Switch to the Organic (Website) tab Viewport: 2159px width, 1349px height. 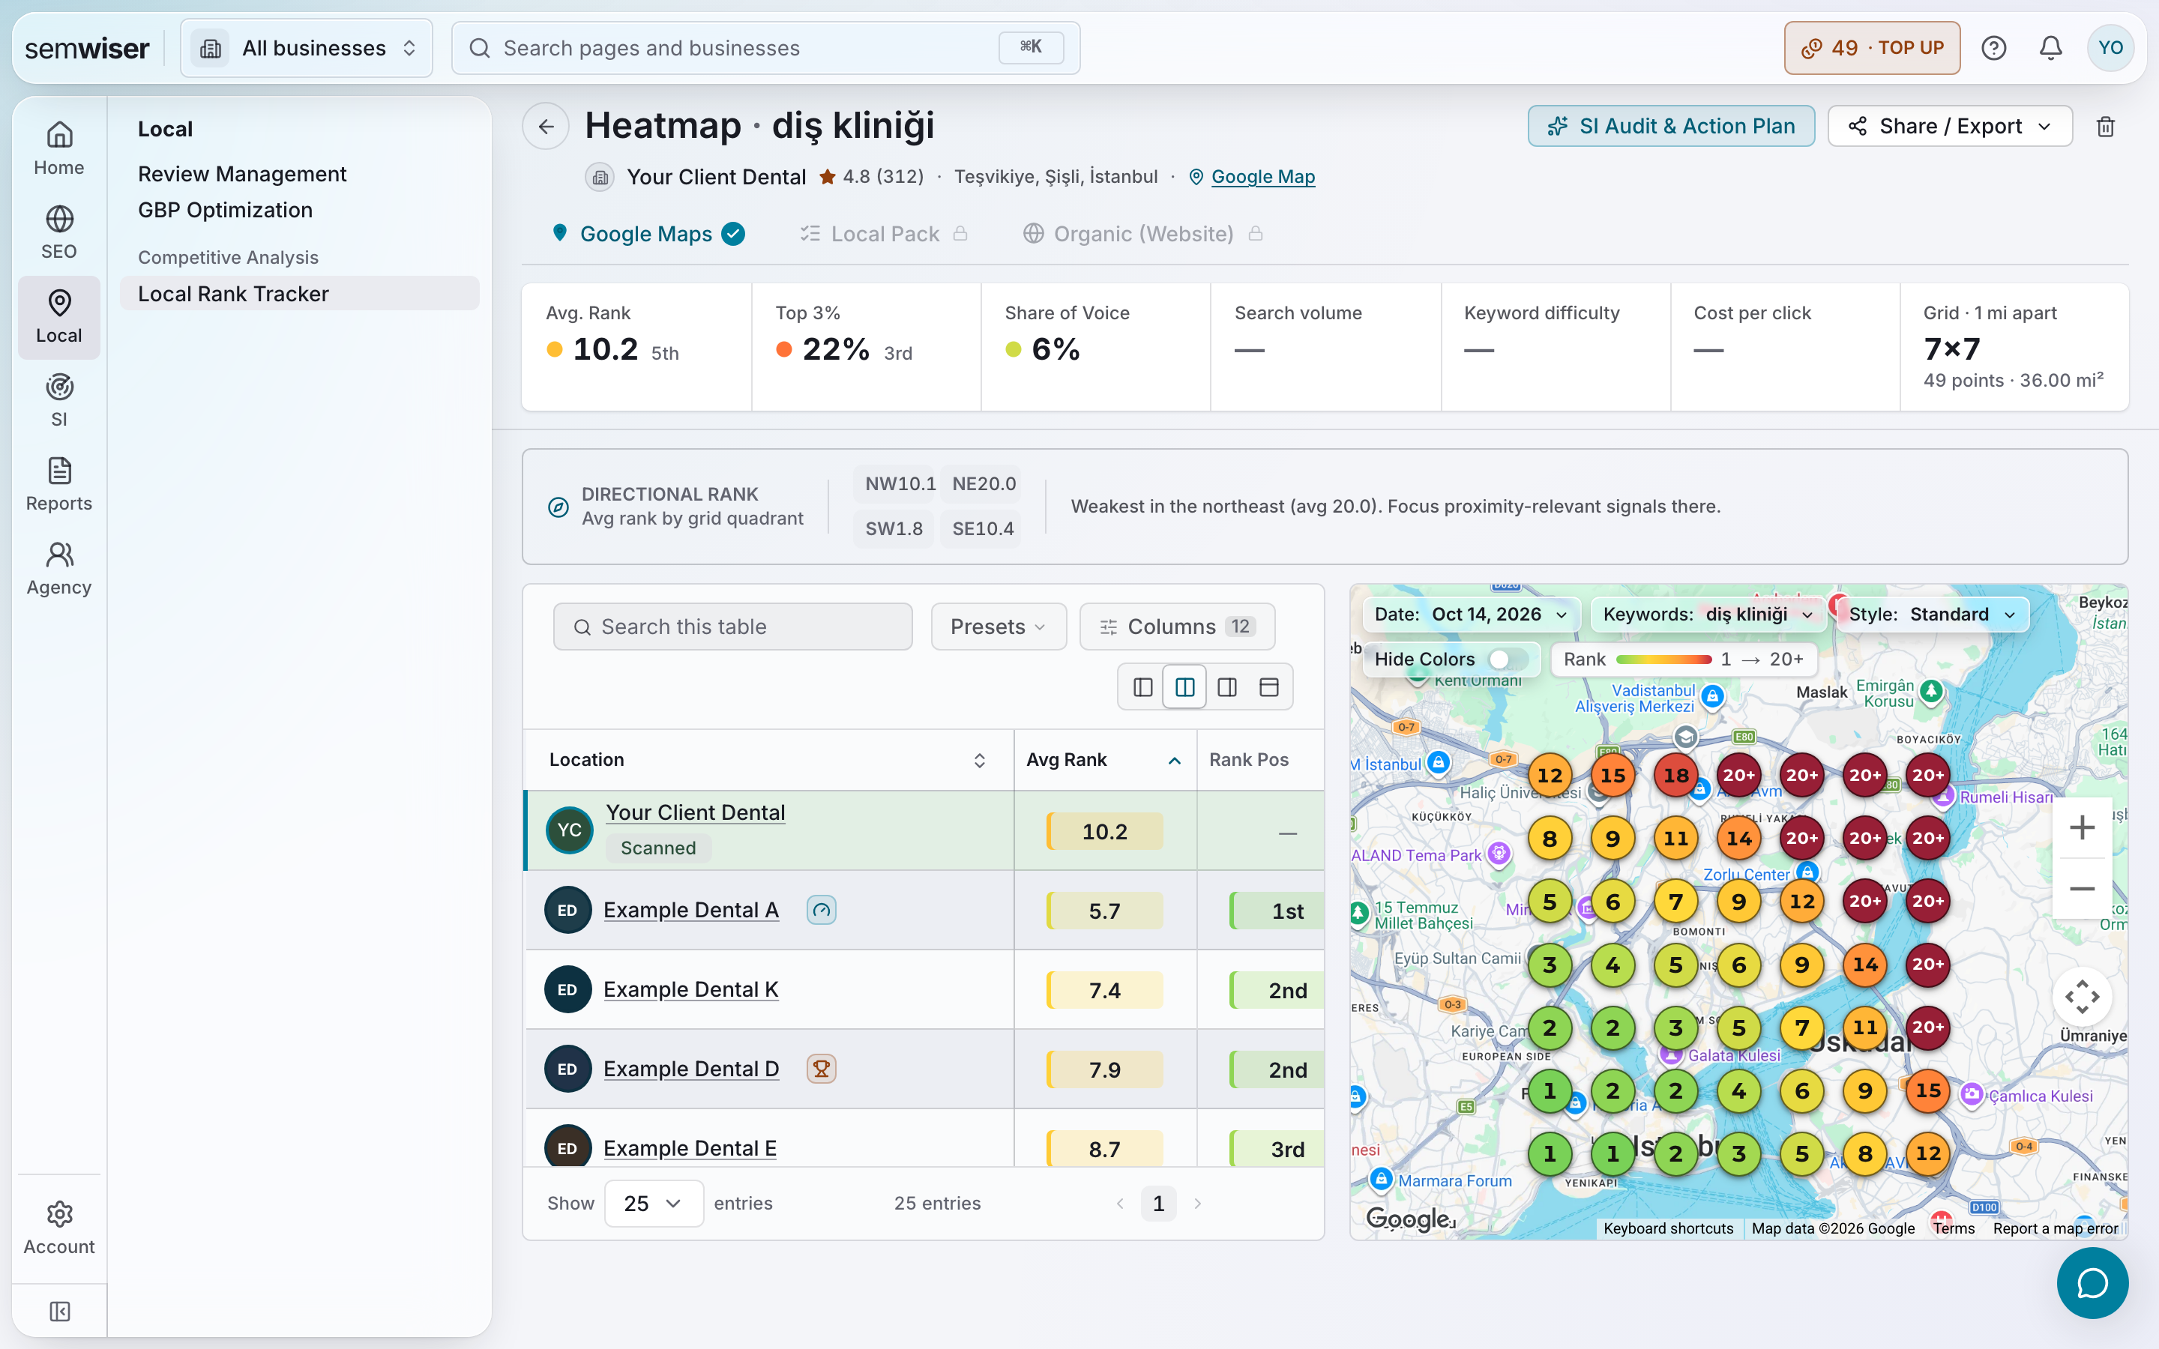(1142, 234)
